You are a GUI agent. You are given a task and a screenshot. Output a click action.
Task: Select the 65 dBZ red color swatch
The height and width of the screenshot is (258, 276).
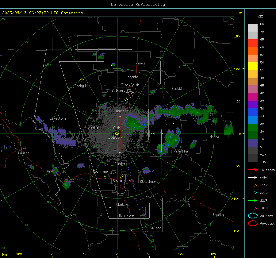[253, 43]
